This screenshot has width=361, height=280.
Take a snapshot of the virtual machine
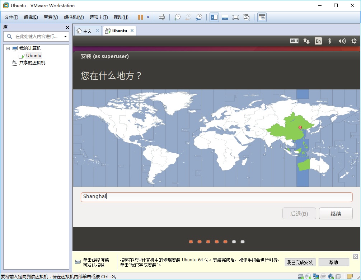[x=177, y=17]
